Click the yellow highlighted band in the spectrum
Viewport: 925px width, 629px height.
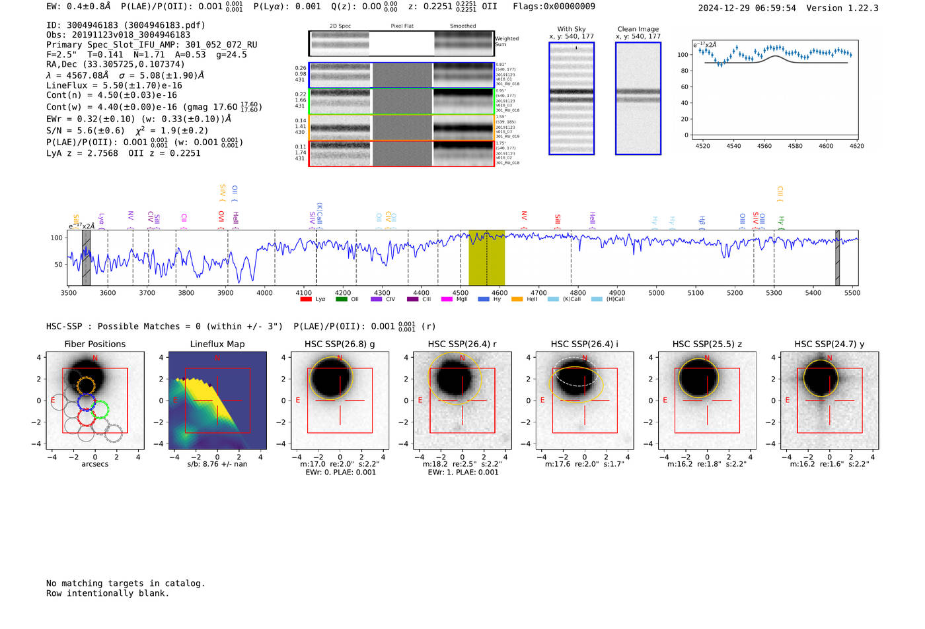click(487, 258)
